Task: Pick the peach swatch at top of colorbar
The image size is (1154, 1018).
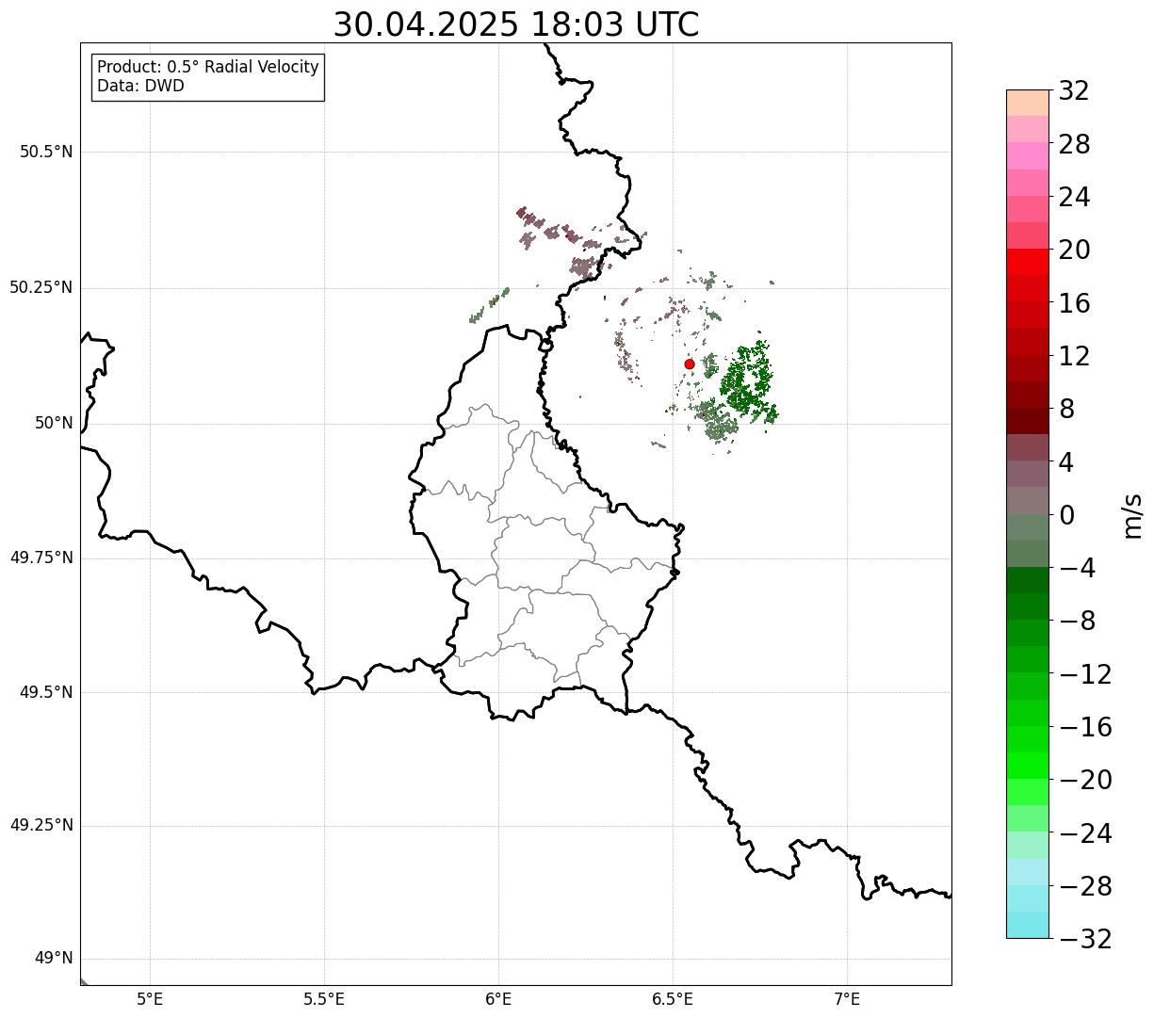Action: [x=1028, y=103]
